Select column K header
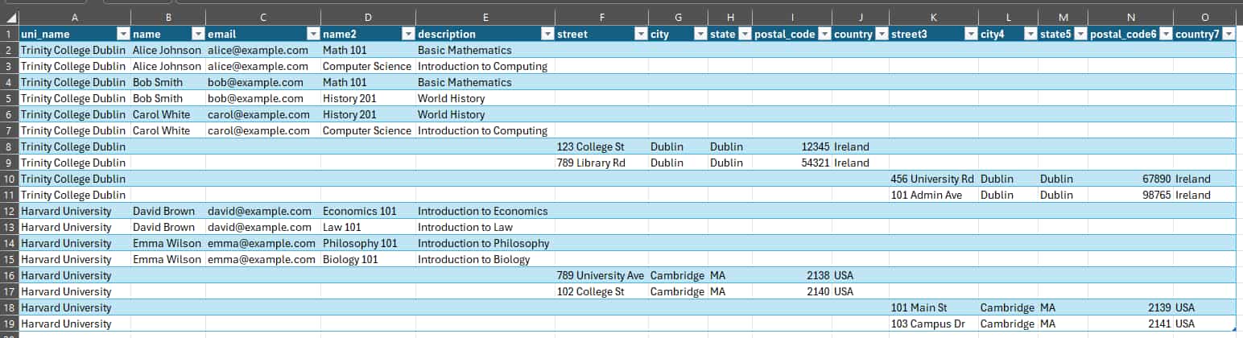 pos(933,17)
